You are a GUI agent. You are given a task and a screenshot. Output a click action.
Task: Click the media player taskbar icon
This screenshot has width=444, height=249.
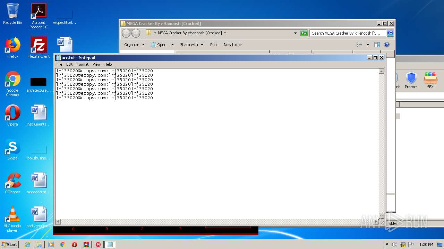click(51, 245)
